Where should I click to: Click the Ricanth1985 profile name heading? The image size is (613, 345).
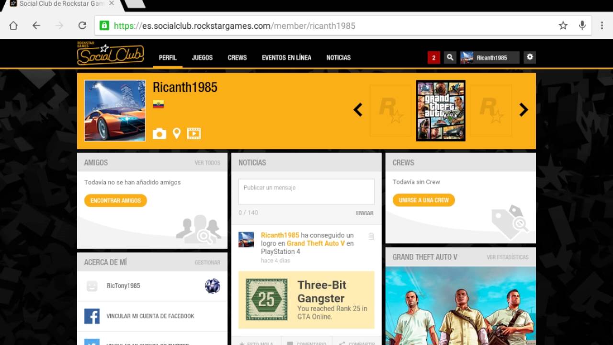click(x=185, y=87)
